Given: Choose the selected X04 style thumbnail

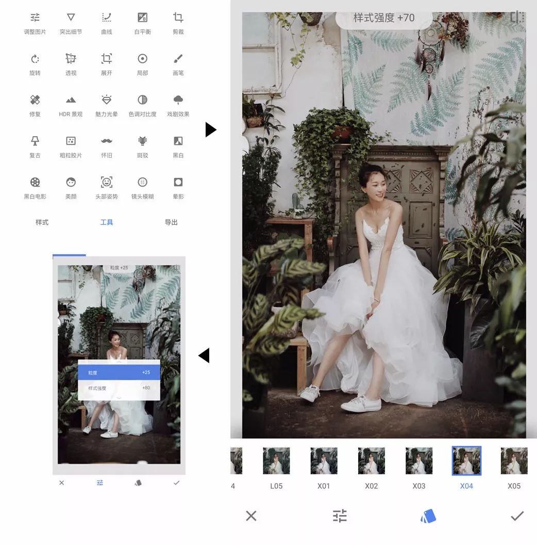Looking at the screenshot, I should click(466, 461).
